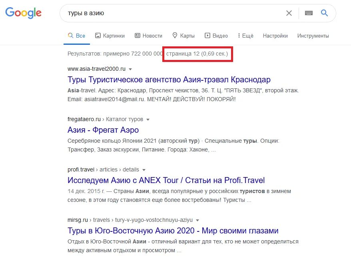Open 'Инструменты' options
Viewport: 351px width, 261px height.
[313, 36]
